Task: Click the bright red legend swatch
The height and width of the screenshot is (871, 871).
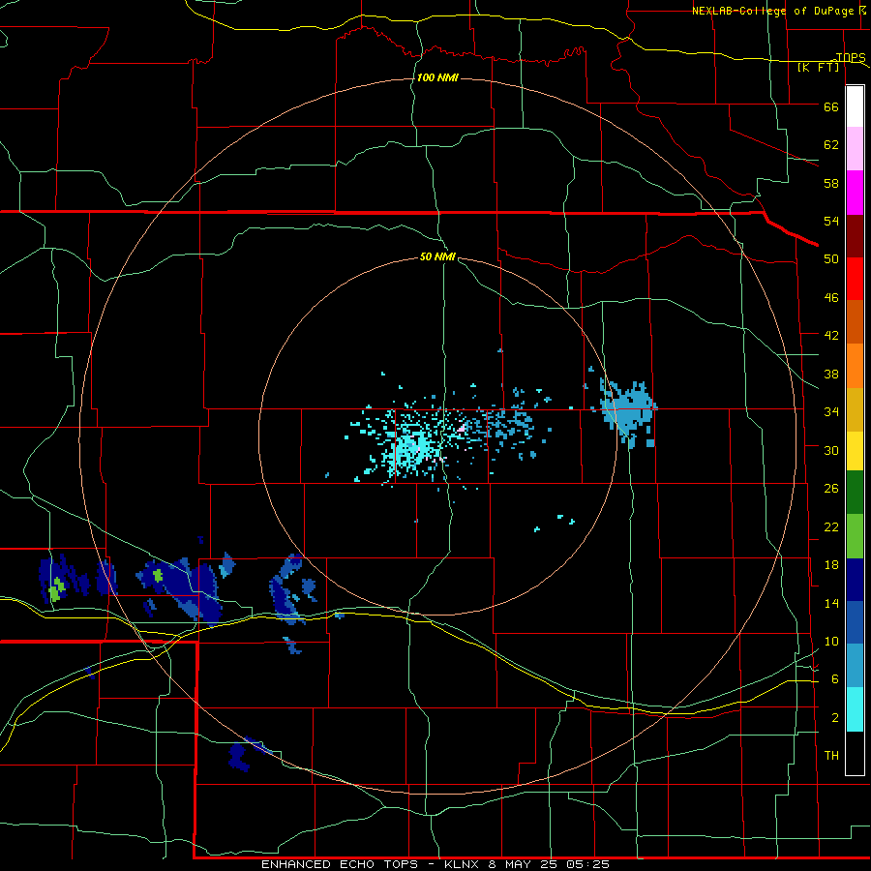Action: 855,279
